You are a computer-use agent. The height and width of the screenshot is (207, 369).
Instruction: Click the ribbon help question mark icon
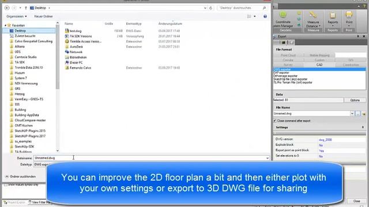tap(364, 6)
